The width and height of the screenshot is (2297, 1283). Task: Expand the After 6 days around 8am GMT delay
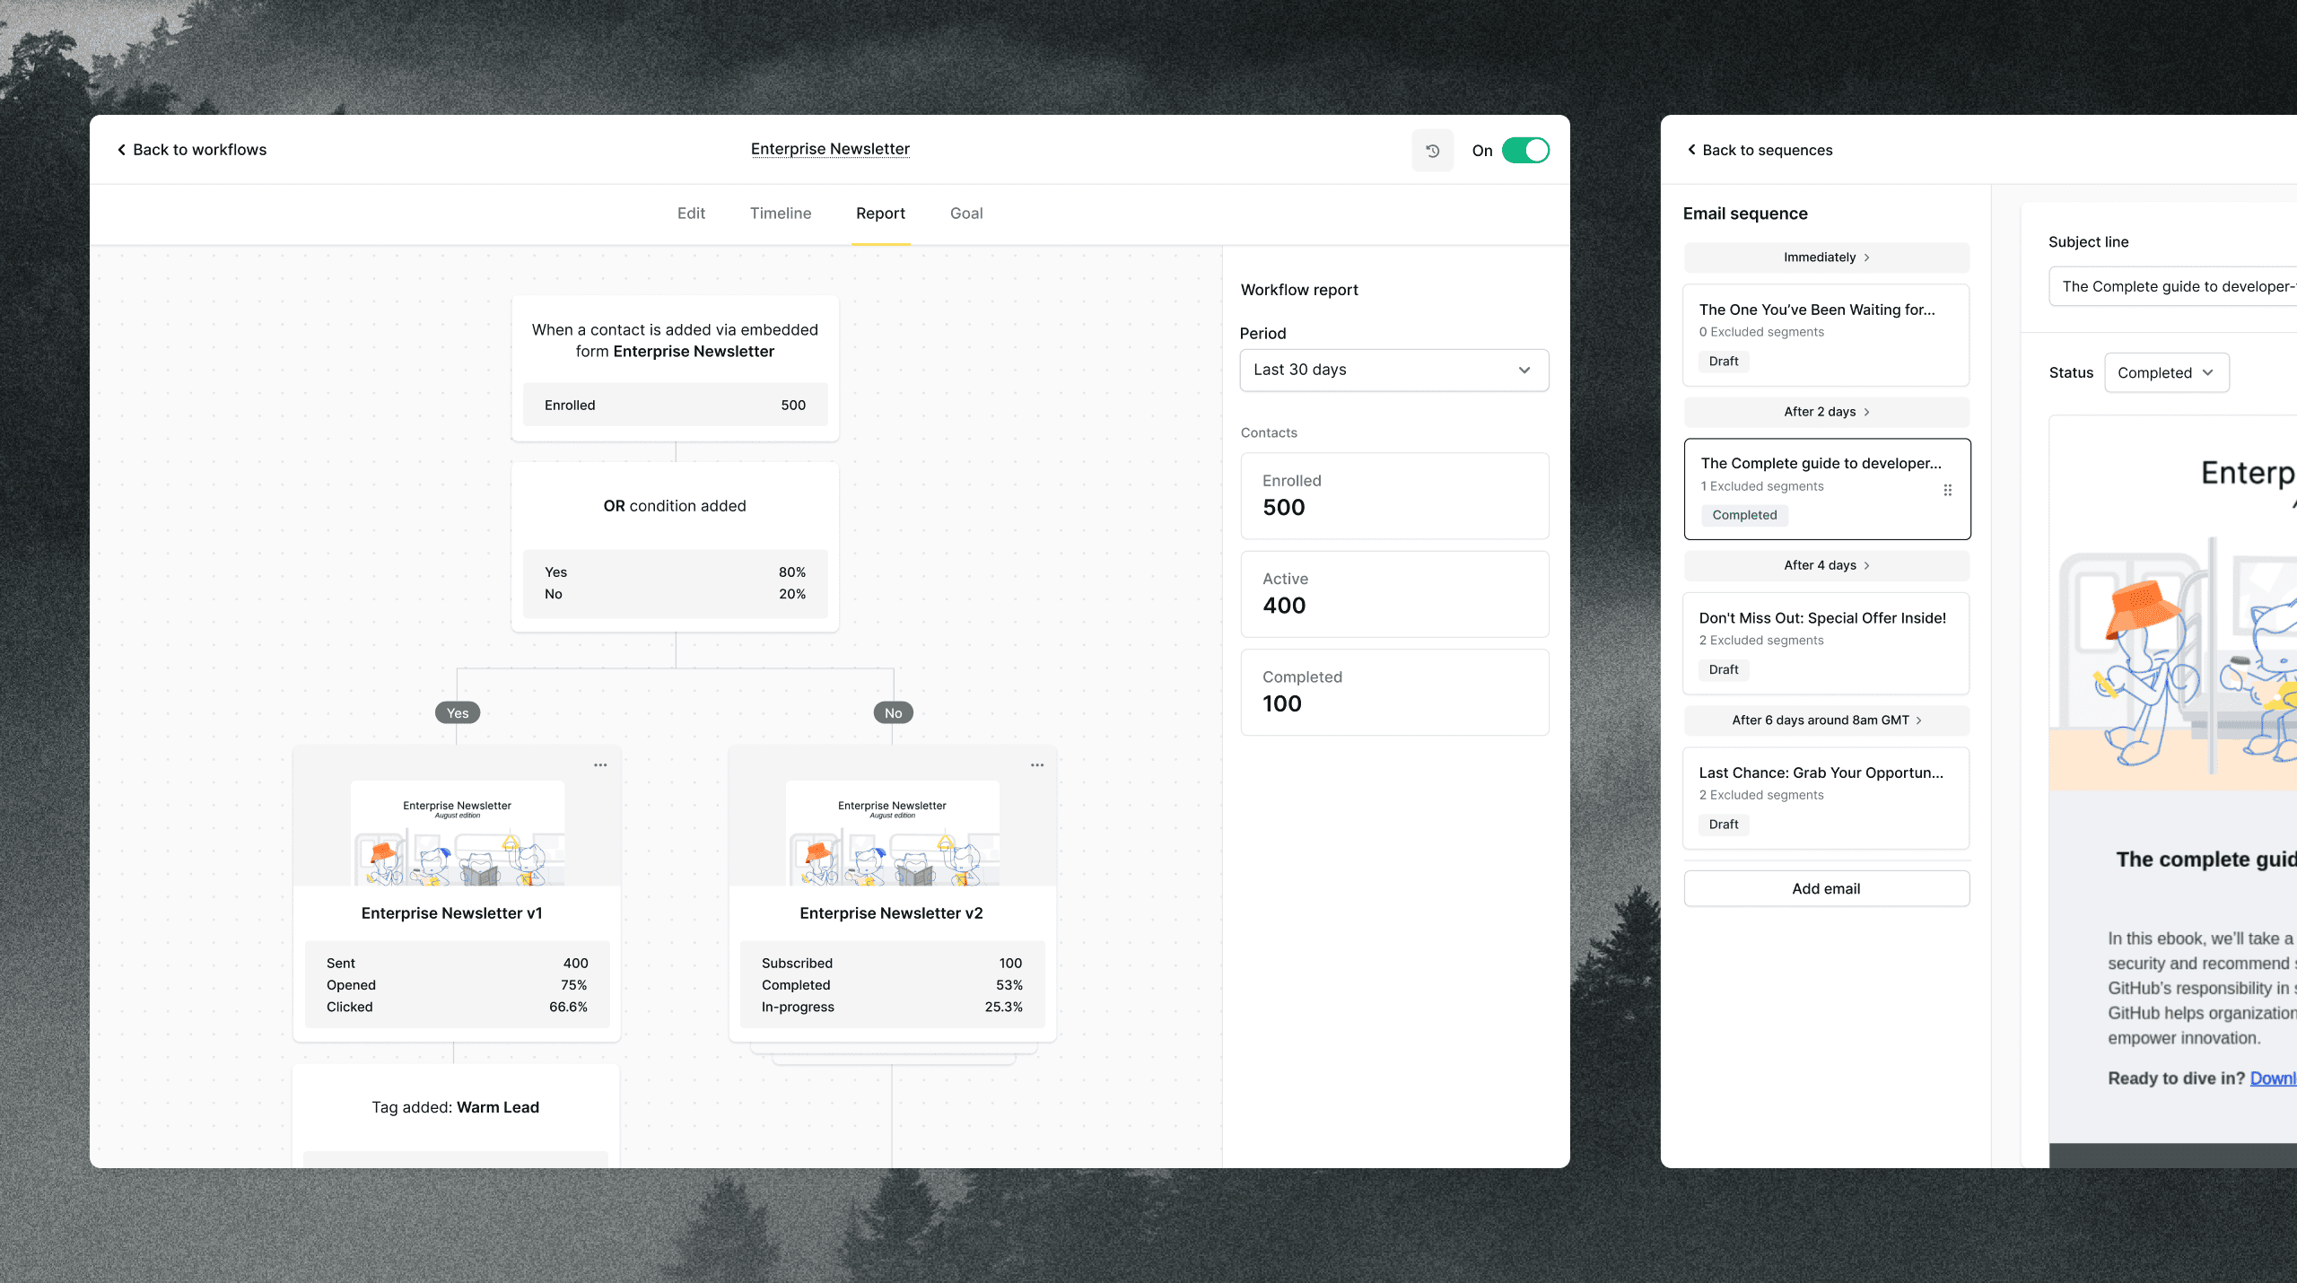[x=1826, y=720]
